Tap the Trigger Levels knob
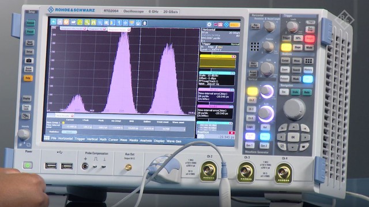Image resolution: width=369 pixels, height=207 pixels. (x=292, y=27)
